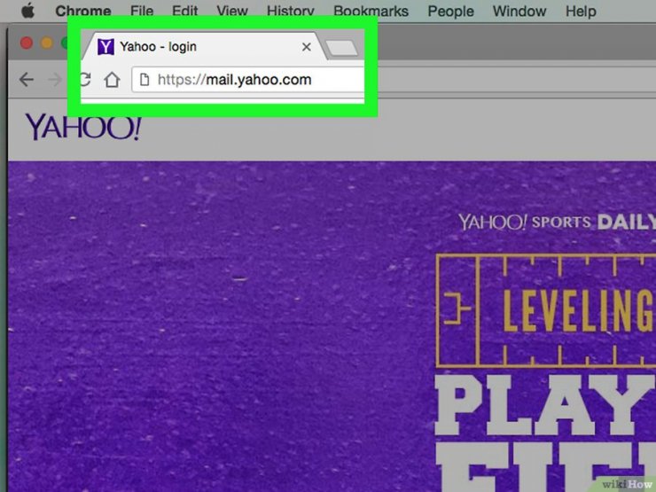This screenshot has width=656, height=492.
Task: Click the Yahoo logo on the page
Action: coord(83,127)
